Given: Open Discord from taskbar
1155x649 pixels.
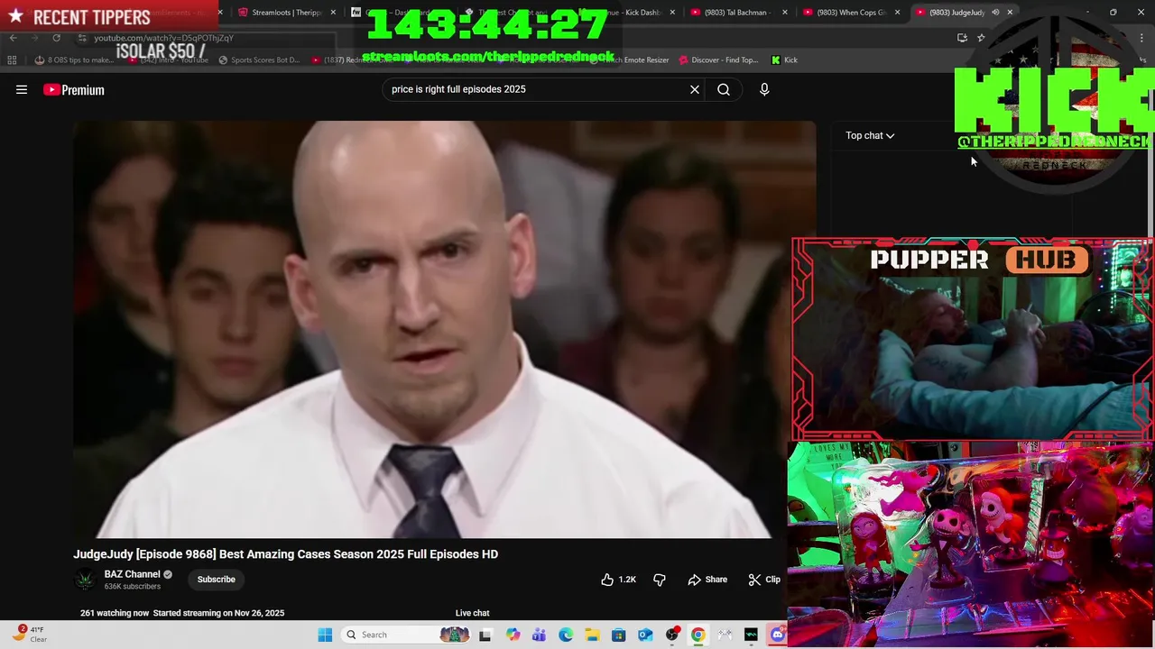Looking at the screenshot, I should click(777, 635).
